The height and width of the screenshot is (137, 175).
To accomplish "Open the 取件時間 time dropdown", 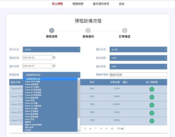I will [138, 58].
